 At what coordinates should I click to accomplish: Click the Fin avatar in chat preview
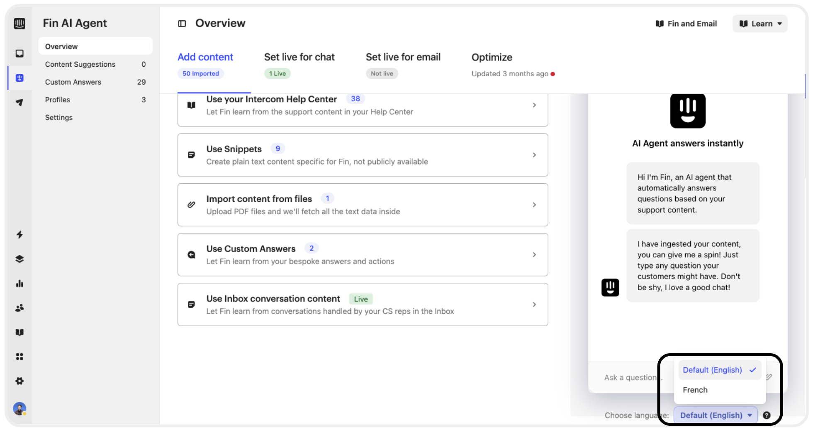[x=610, y=288]
